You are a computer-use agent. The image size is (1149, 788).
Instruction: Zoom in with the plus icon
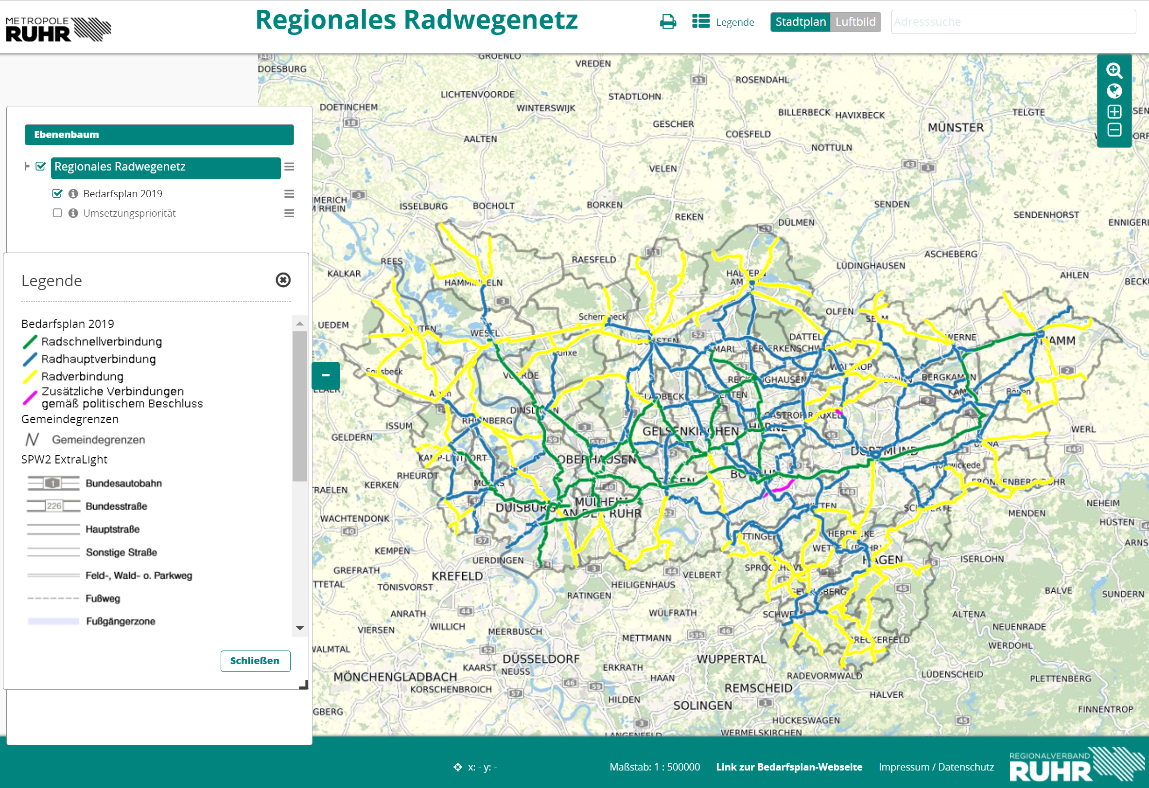click(x=1114, y=111)
